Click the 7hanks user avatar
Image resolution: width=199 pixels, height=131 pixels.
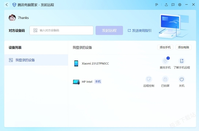(x=12, y=18)
